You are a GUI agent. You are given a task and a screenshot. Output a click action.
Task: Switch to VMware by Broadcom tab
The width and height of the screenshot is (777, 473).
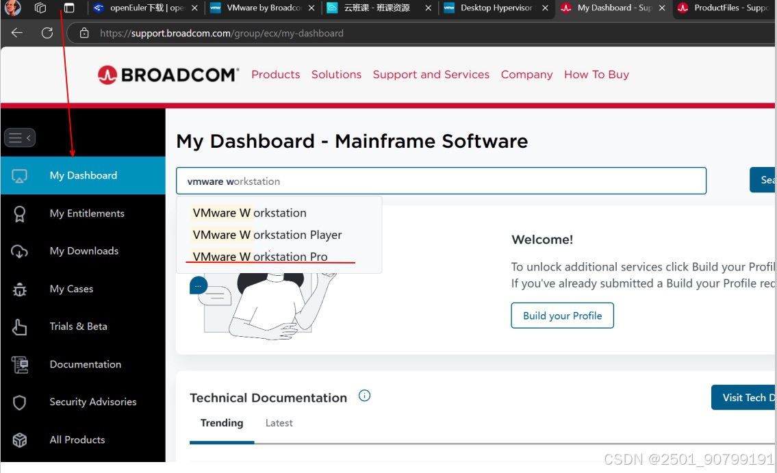pos(263,8)
